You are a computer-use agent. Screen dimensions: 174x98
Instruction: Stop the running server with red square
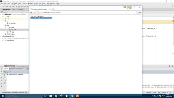click(2, 71)
